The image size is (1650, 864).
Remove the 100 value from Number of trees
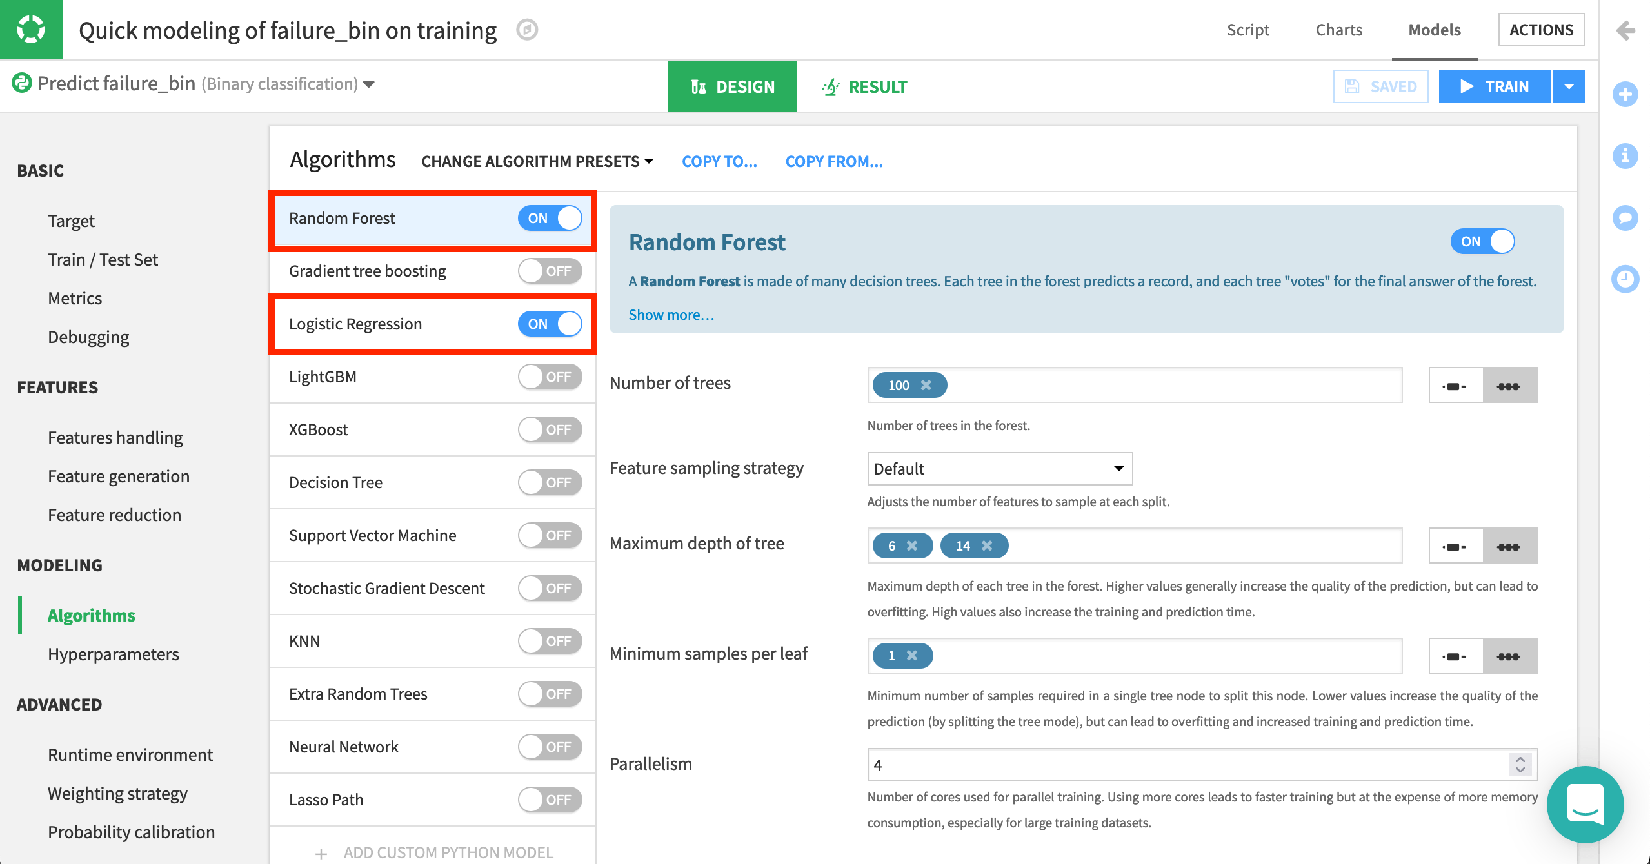pos(926,385)
